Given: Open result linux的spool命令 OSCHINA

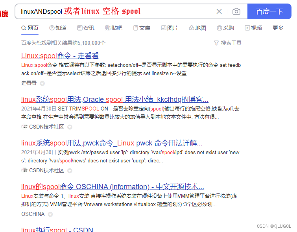Looking at the screenshot, I should coord(113,186).
